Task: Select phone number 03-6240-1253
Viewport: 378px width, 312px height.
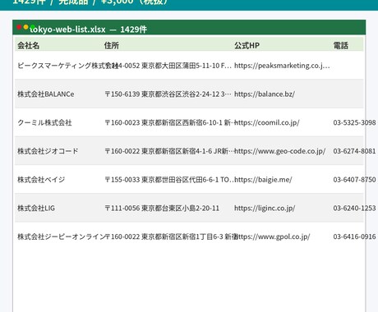Action: point(354,208)
